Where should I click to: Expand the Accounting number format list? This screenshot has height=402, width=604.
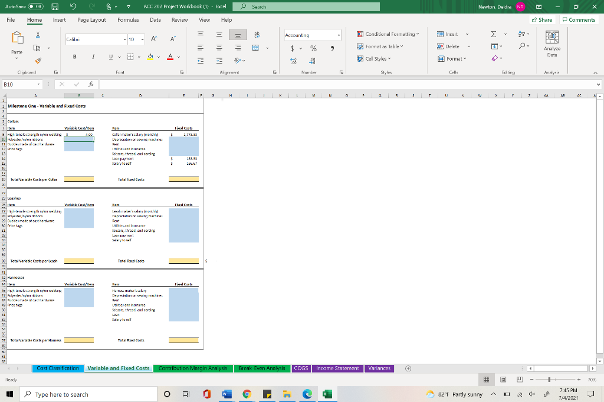tap(339, 35)
